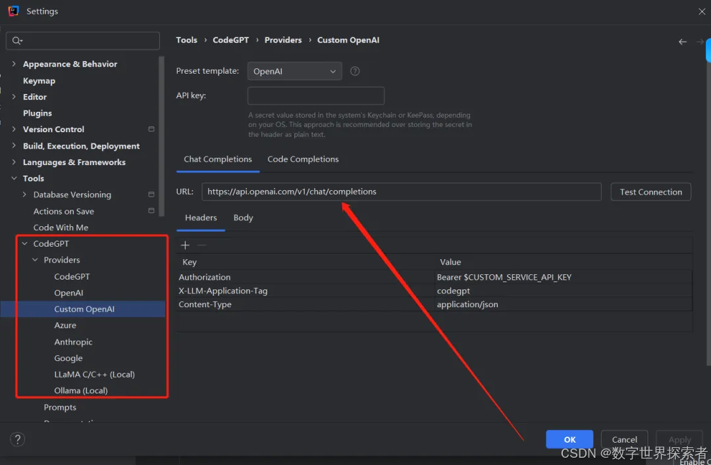Click the IntelliJ logo in title bar
Screen dimensions: 711x465
click(x=14, y=11)
